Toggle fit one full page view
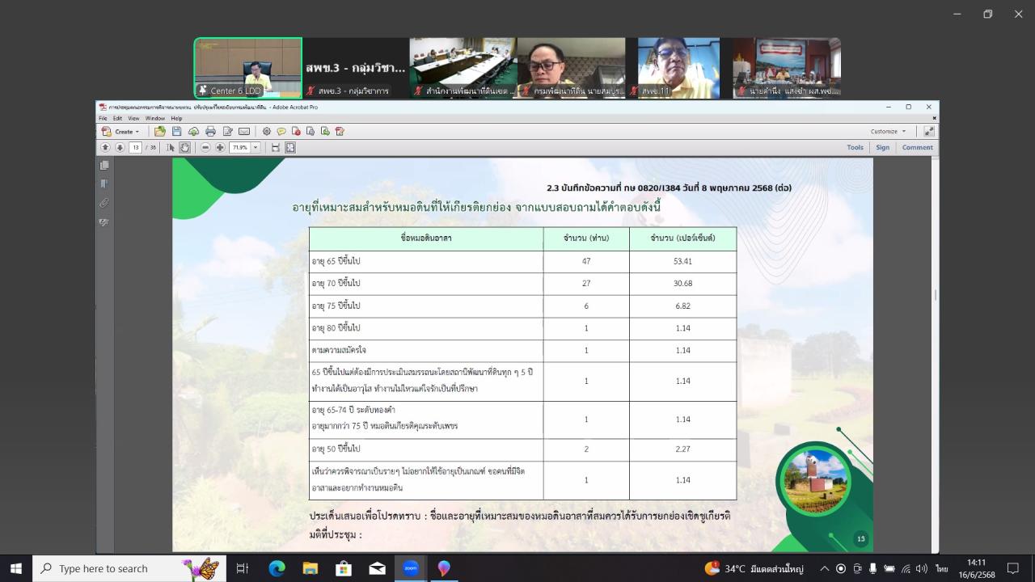 [x=290, y=147]
